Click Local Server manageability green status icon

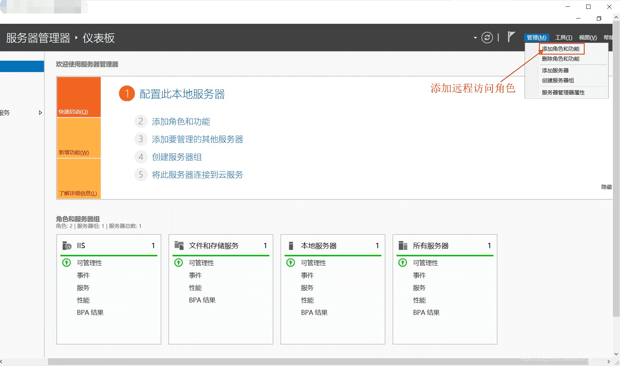pos(291,263)
